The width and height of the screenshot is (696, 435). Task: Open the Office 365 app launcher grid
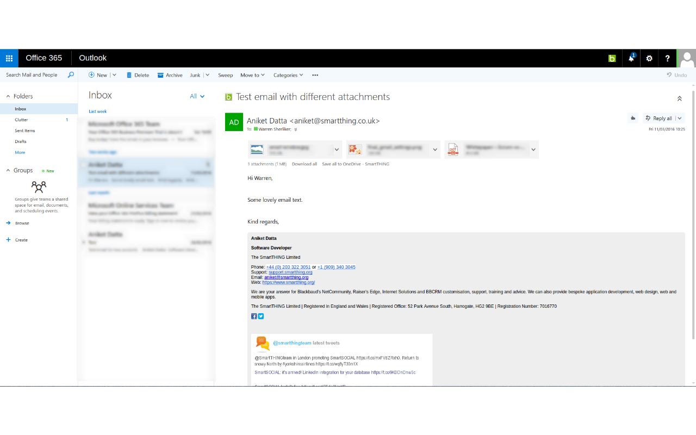9,58
